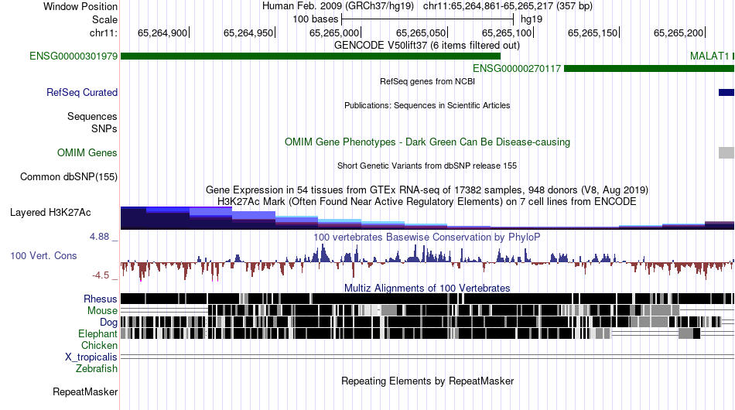Viewport: 735px width, 410px height.
Task: Click the RefSeq genes from NCBI title
Action: [428, 81]
